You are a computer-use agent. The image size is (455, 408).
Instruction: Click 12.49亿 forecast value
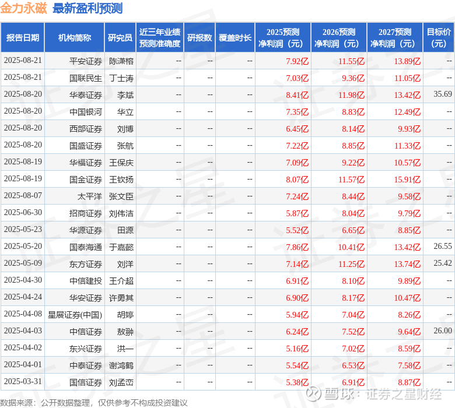(407, 112)
